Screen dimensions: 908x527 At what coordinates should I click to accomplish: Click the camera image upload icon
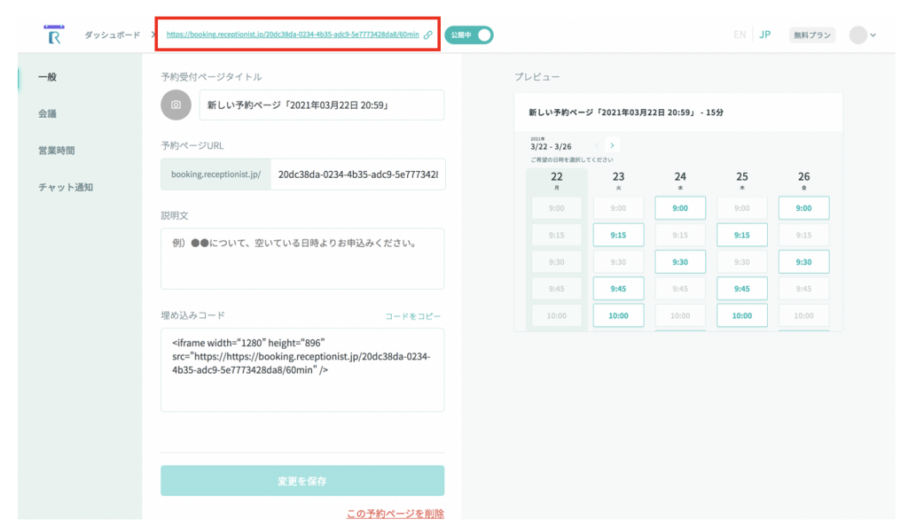[x=176, y=105]
